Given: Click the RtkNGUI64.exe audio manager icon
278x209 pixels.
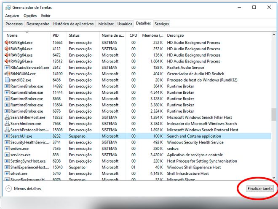Looking at the screenshot, I should 7,73.
